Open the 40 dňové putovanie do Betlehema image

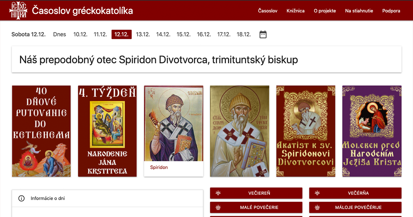(x=41, y=131)
